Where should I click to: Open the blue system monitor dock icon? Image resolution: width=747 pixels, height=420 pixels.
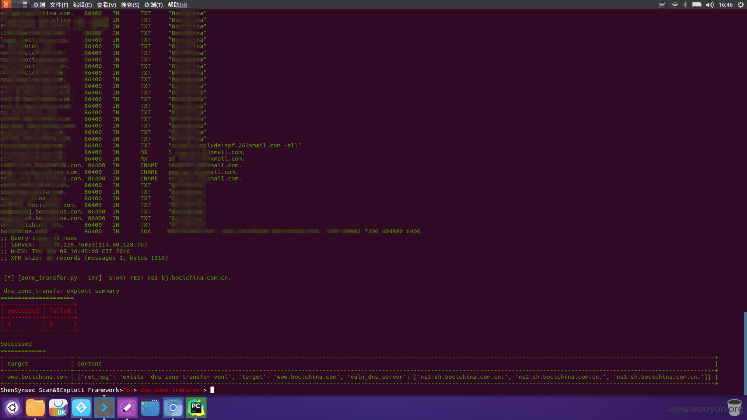[x=81, y=408]
